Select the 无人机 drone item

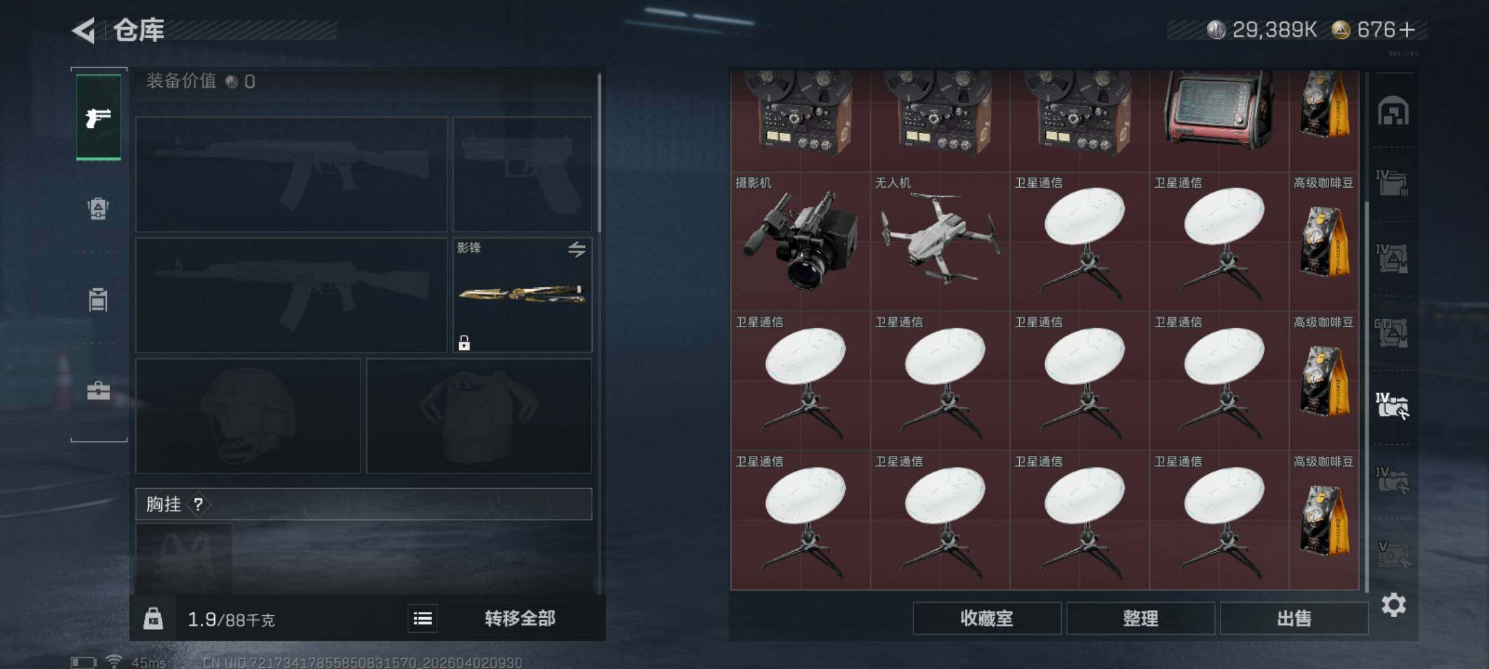[x=940, y=241]
